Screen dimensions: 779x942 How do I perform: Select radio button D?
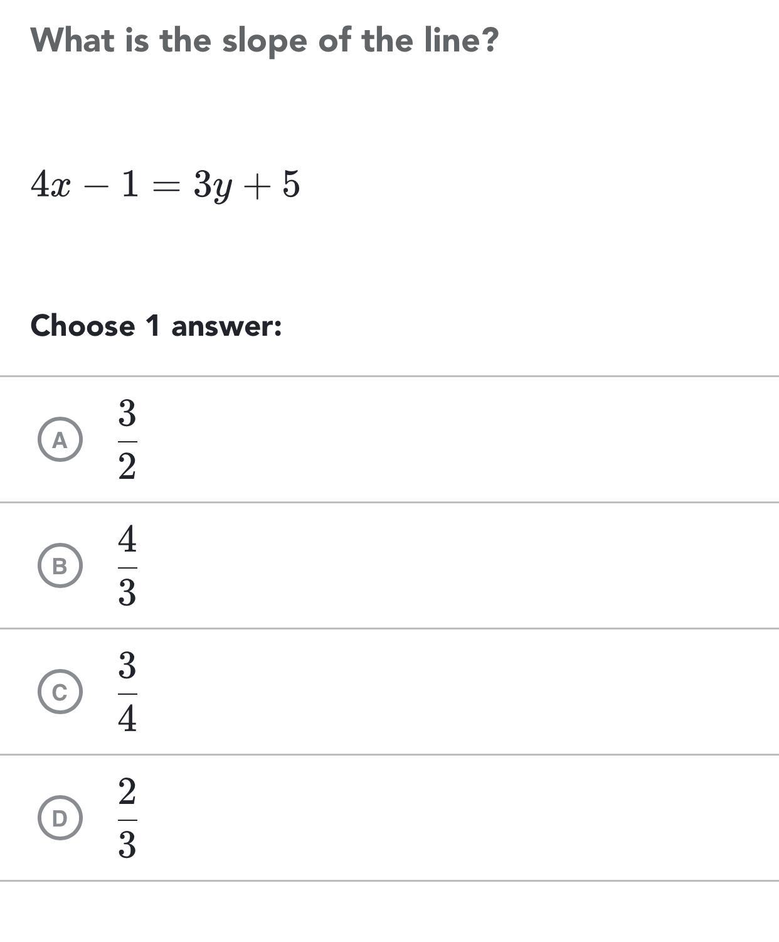[x=60, y=818]
